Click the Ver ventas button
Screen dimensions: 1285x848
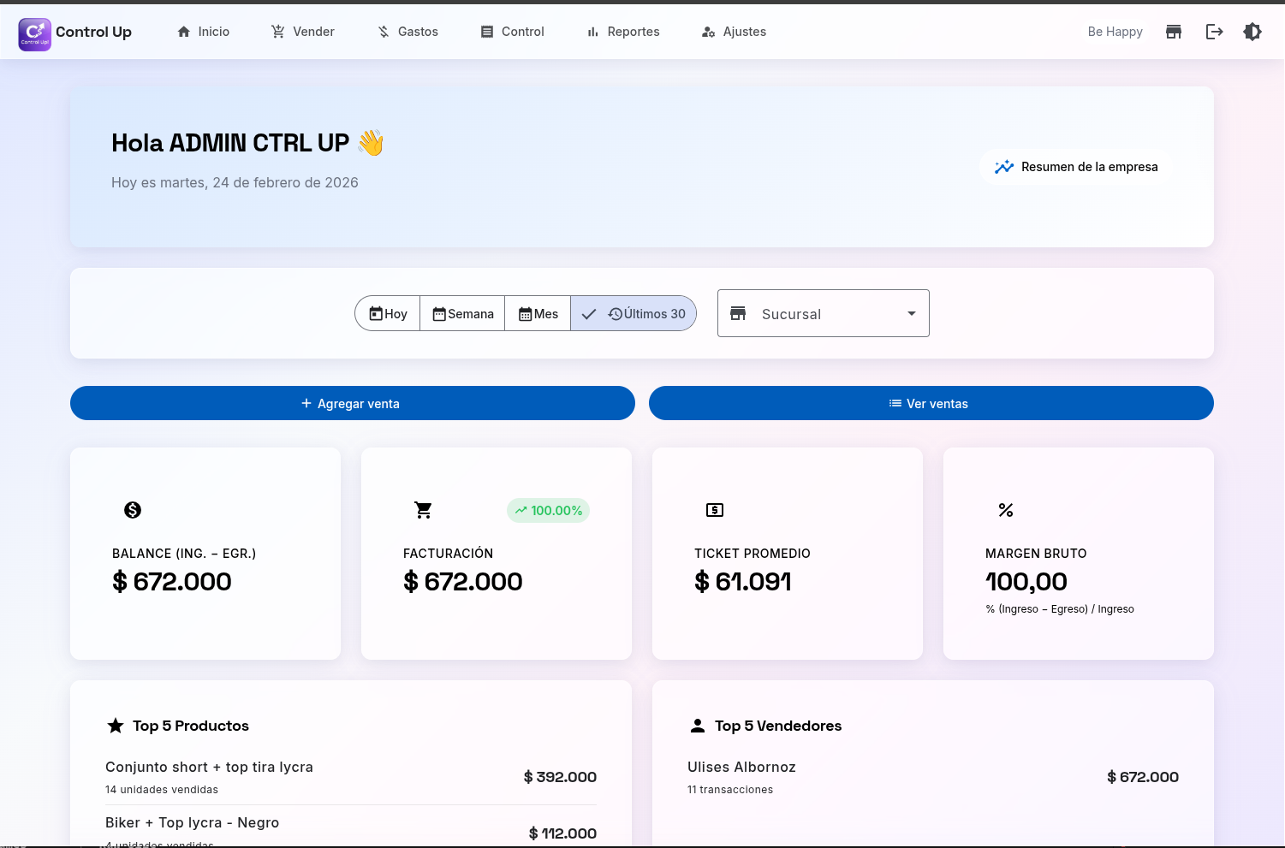(931, 404)
